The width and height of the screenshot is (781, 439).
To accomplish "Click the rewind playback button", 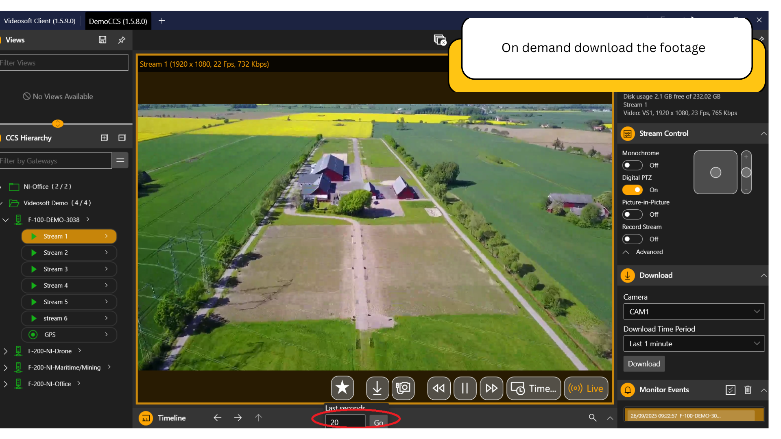I will 438,388.
